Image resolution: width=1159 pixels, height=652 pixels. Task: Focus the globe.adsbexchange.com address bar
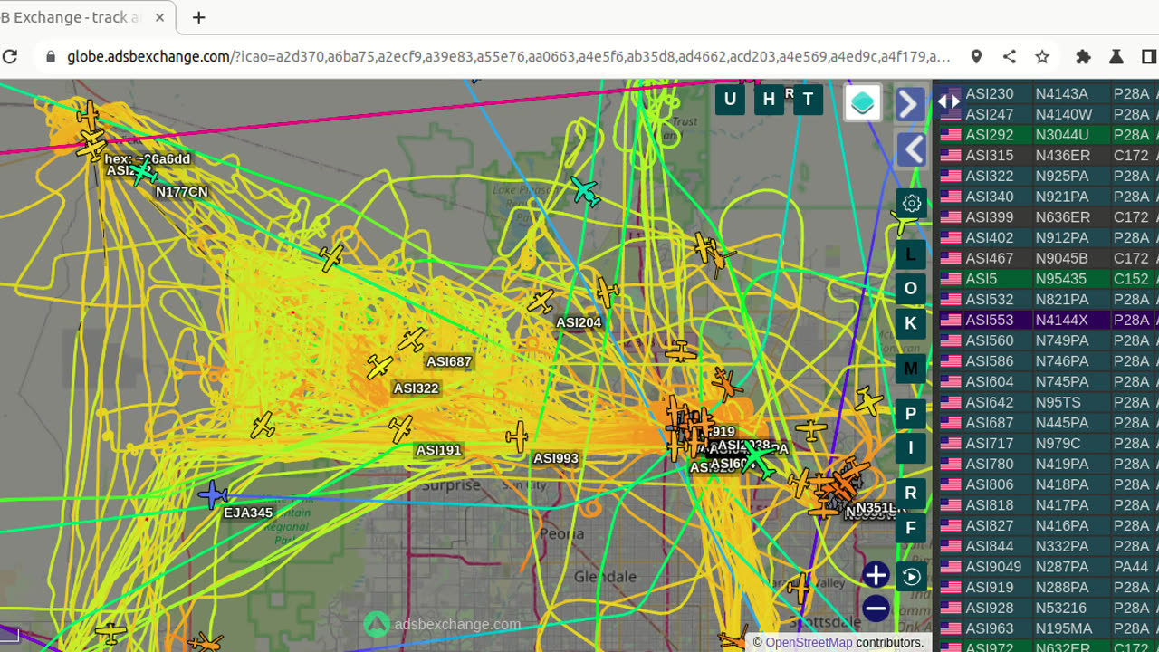tap(507, 56)
